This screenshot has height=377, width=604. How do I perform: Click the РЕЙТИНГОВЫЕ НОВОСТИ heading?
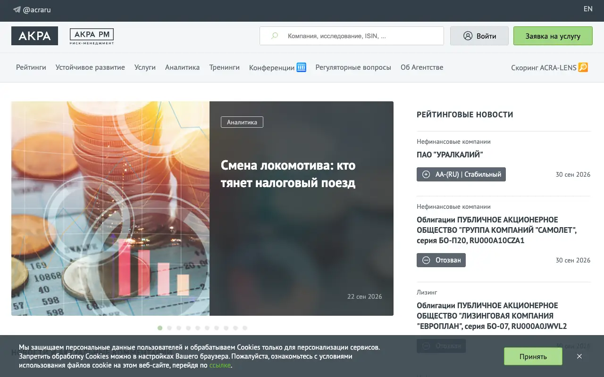465,115
